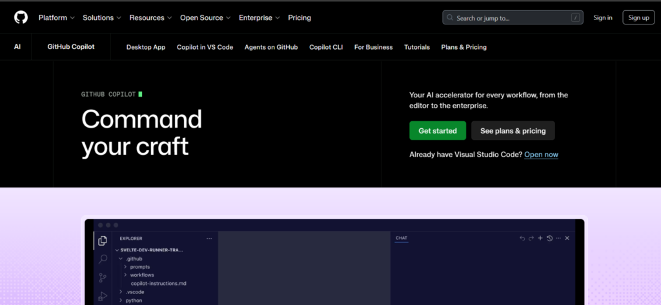Open the Open Source dropdown menu
The height and width of the screenshot is (305, 661).
(205, 17)
